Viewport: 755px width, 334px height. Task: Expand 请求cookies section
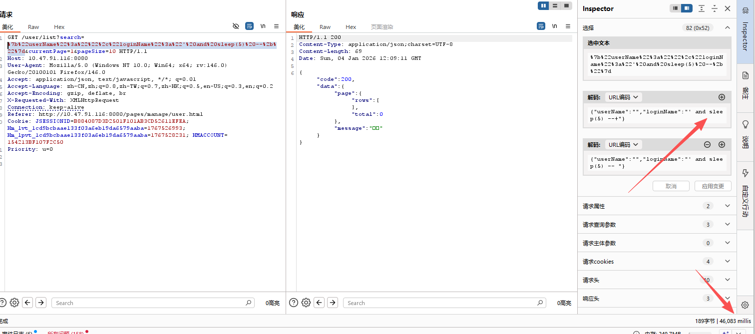click(x=727, y=262)
